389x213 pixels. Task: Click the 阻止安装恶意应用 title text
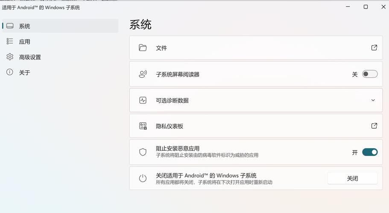(x=178, y=148)
